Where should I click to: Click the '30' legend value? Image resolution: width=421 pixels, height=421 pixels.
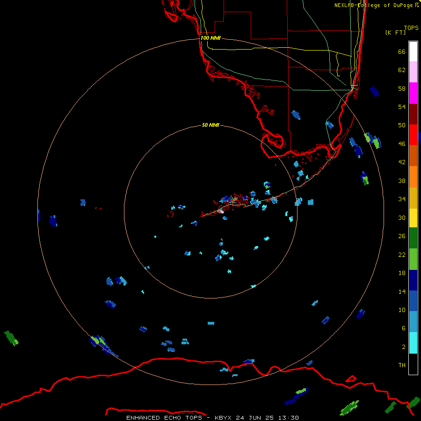(x=402, y=218)
